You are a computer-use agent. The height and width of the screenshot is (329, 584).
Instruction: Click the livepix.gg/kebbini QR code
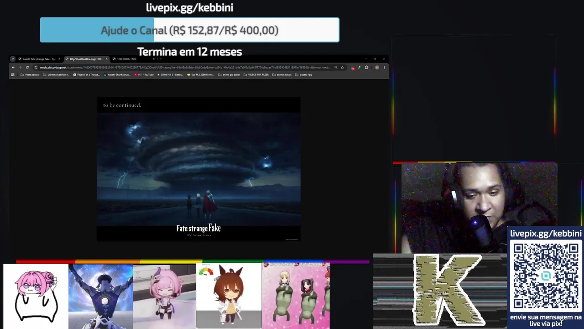[546, 276]
